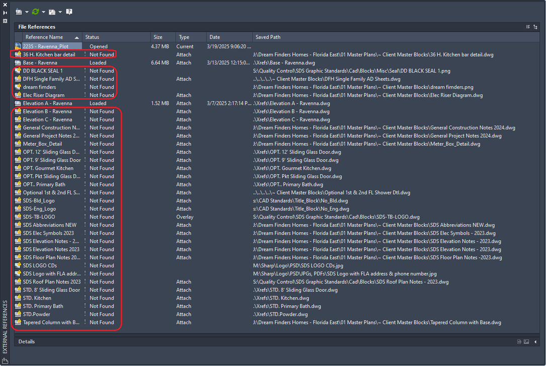
Task: Select 'Elec Riser Diagram' reference
Action: point(43,95)
